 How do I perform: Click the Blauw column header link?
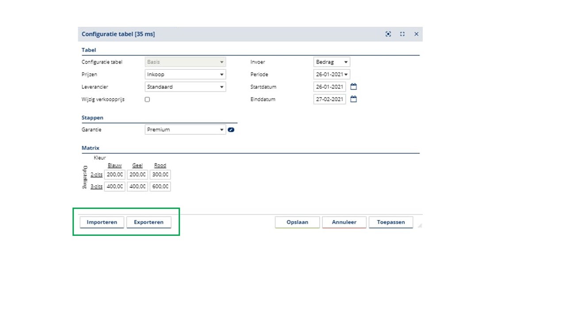click(115, 166)
